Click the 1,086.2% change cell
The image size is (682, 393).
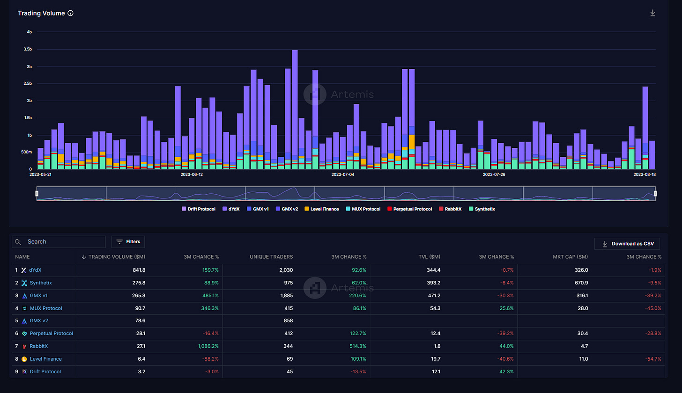(x=208, y=346)
